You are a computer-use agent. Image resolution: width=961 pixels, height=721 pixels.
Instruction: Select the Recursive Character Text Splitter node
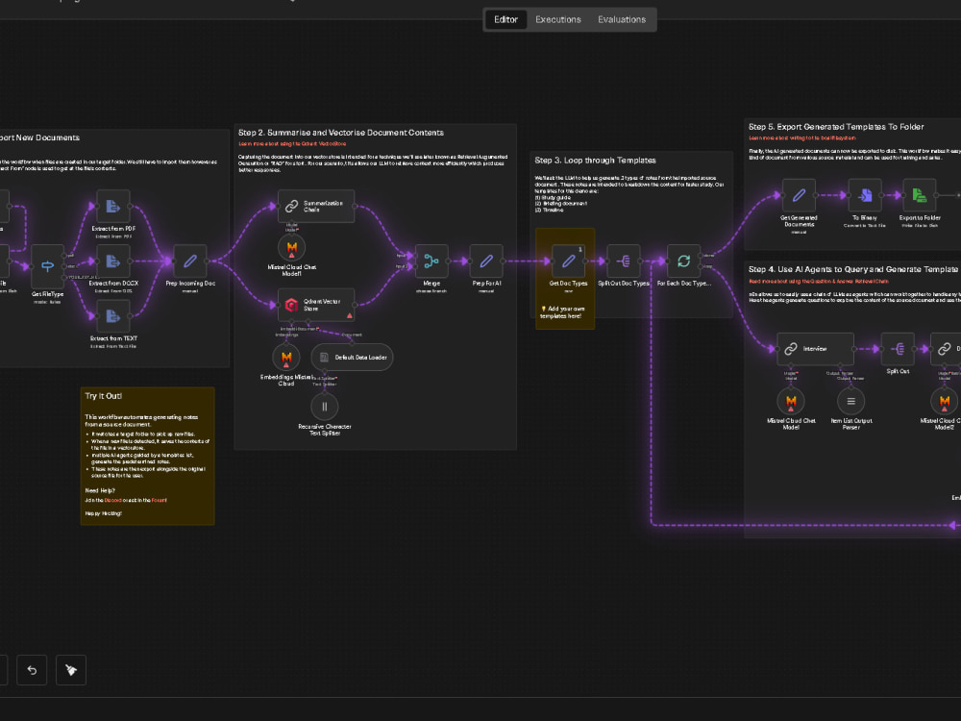pyautogui.click(x=325, y=407)
